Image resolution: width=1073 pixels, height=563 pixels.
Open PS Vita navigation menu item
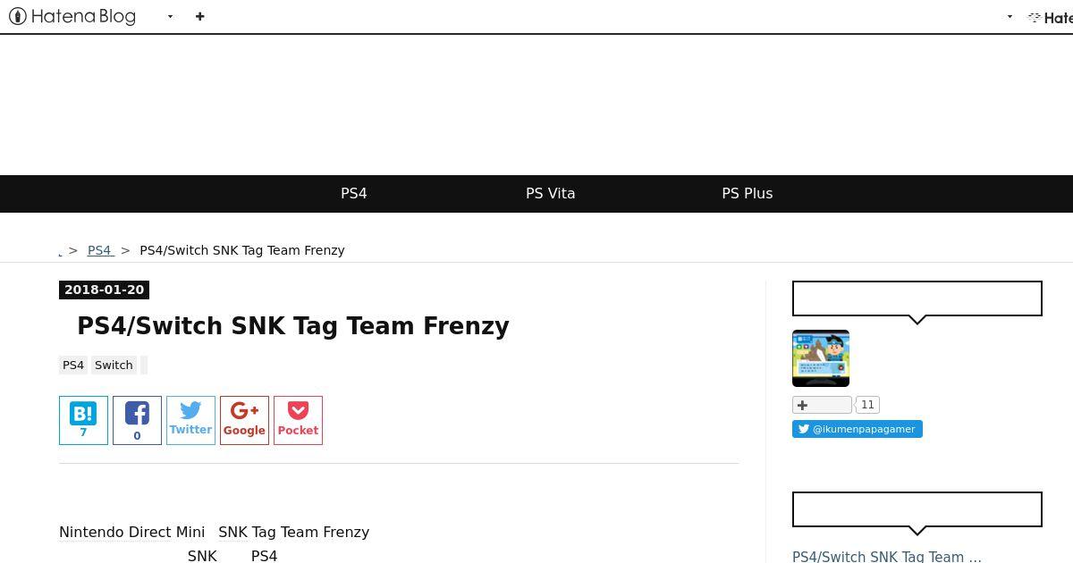tap(551, 193)
